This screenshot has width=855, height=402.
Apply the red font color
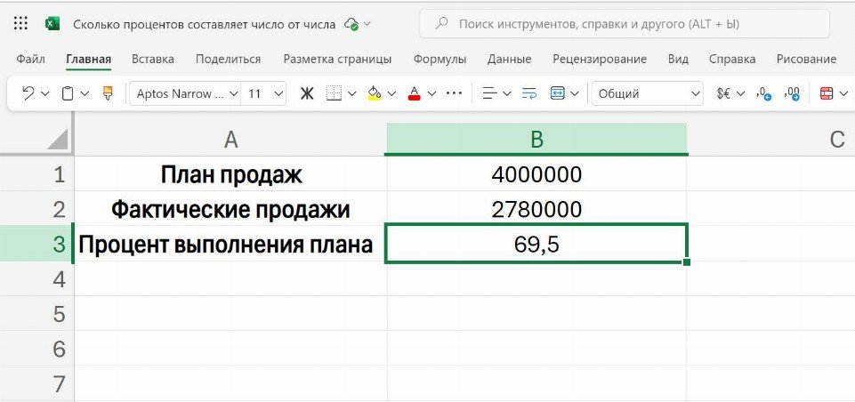tap(414, 93)
